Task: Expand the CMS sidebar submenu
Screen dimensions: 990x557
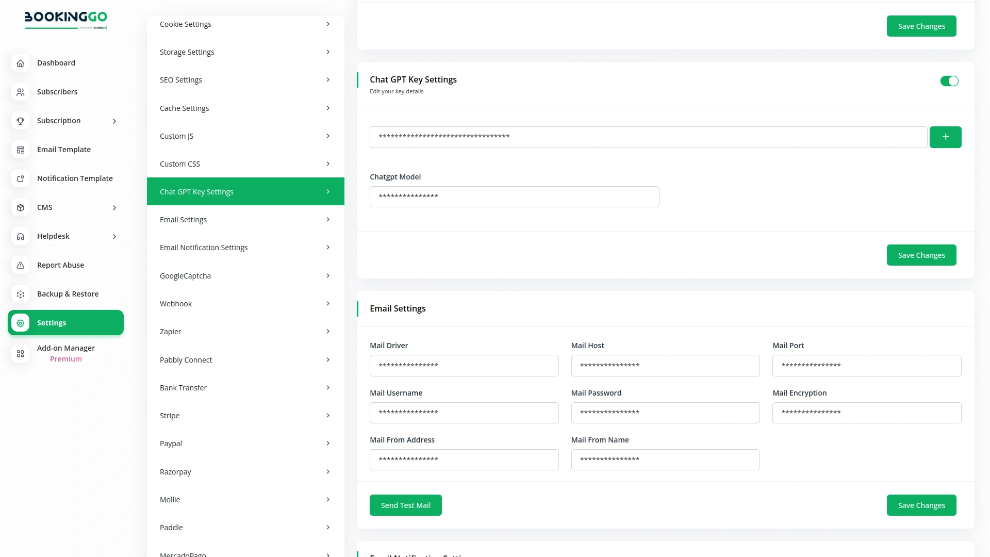Action: click(114, 208)
